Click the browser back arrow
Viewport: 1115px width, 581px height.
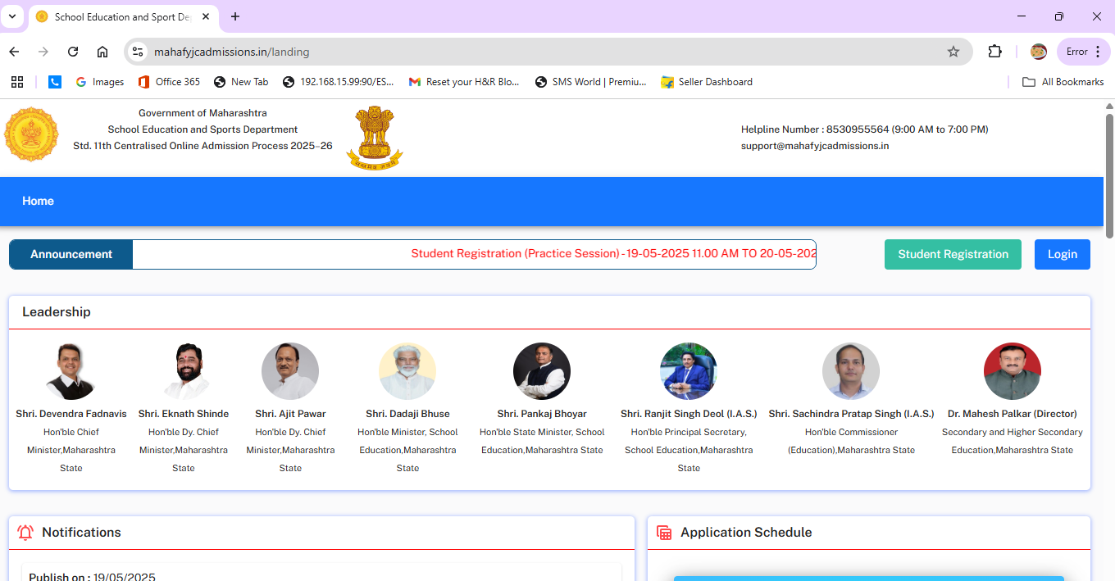[14, 52]
